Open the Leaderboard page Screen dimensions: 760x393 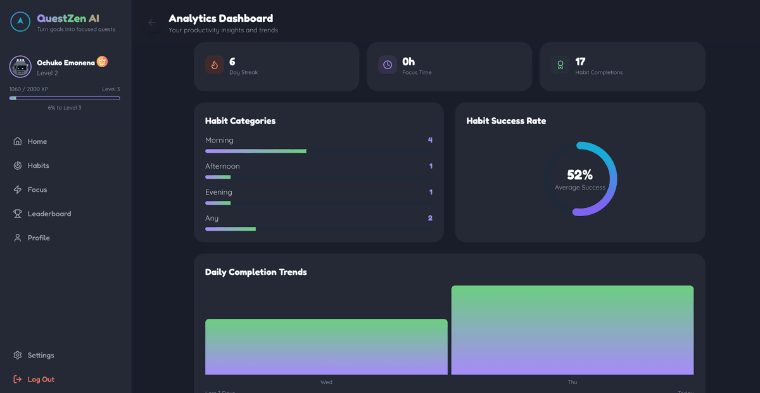tap(49, 214)
